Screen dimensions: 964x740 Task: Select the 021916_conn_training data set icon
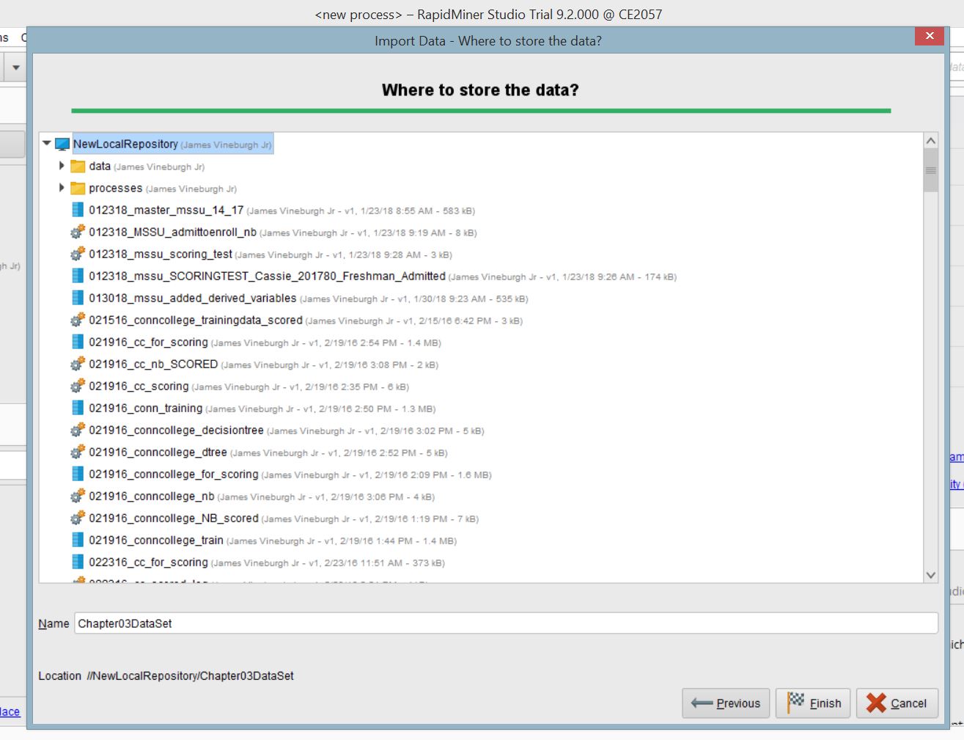[x=78, y=409]
